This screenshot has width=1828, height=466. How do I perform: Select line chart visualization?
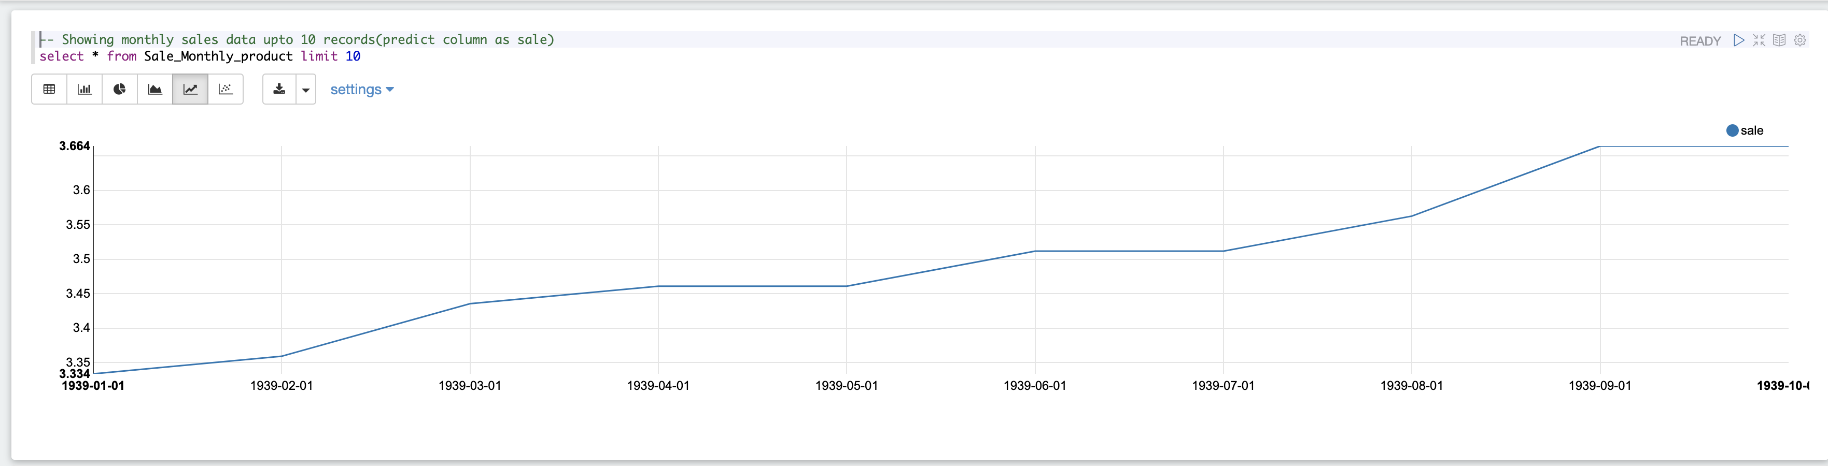190,89
